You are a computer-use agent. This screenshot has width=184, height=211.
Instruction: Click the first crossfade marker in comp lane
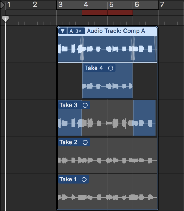pyautogui.click(x=82, y=49)
